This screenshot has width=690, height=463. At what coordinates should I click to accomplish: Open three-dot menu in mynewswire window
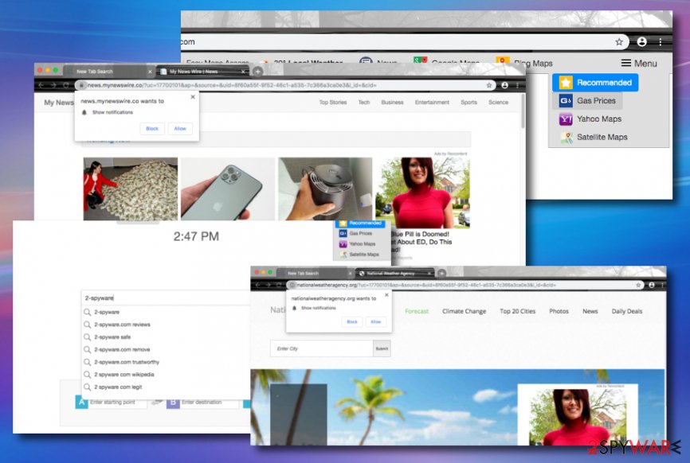pyautogui.click(x=518, y=85)
